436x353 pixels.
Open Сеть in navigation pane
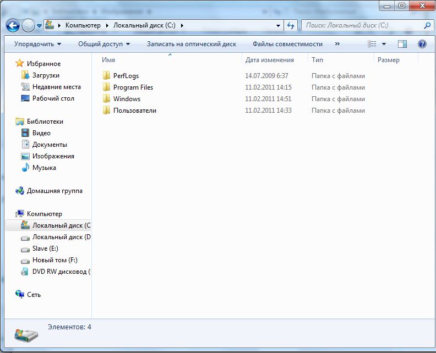[x=34, y=295]
